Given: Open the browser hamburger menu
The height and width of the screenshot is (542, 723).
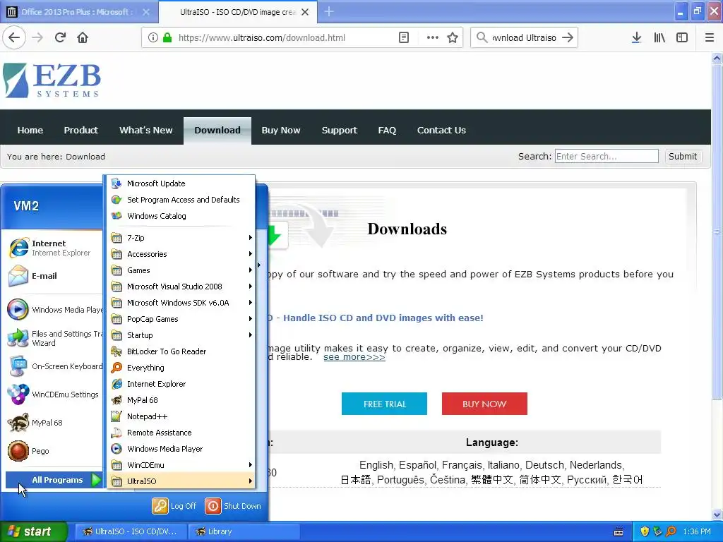Looking at the screenshot, I should pyautogui.click(x=710, y=37).
